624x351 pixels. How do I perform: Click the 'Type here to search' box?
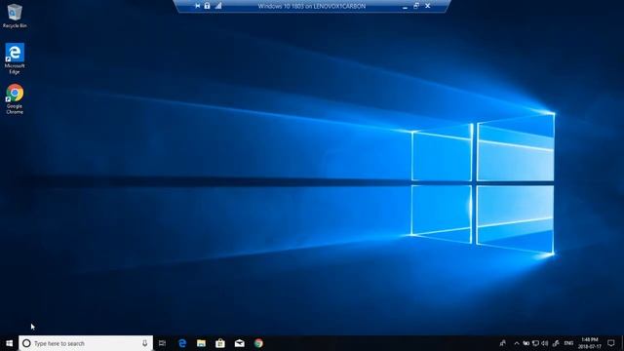[x=86, y=343]
